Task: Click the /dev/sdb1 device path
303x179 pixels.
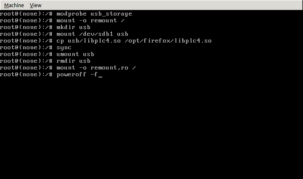Action: click(x=97, y=34)
